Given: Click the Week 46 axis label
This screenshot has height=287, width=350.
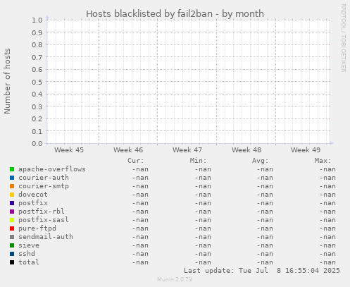Looking at the screenshot, I should click(x=128, y=150).
